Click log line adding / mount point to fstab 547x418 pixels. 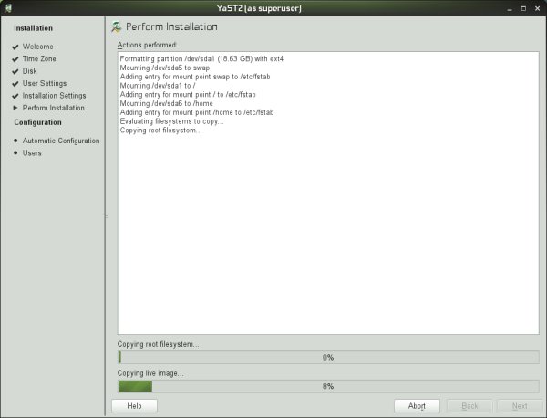[188, 94]
